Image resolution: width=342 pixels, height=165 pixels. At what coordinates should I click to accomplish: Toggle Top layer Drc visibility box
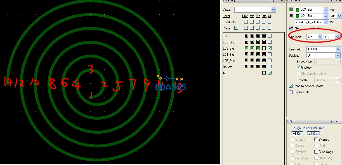point(264,36)
